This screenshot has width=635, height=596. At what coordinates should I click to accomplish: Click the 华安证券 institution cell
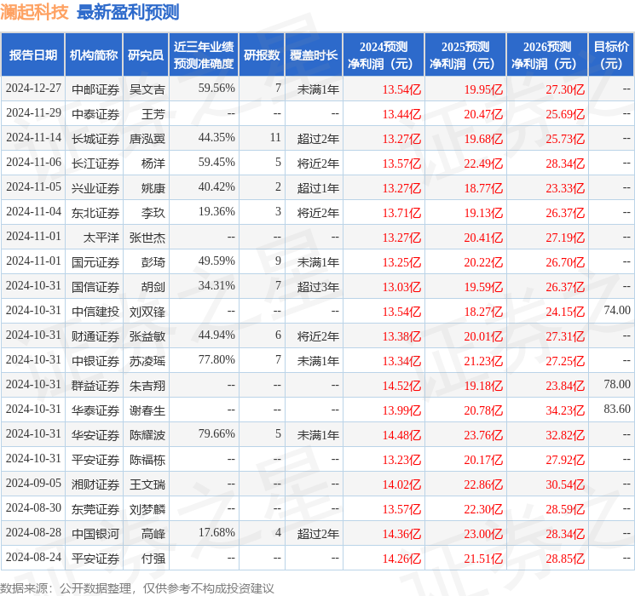tap(95, 434)
